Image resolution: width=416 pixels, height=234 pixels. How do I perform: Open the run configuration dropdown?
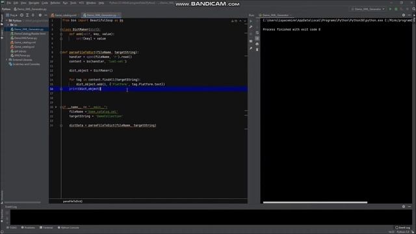point(368,9)
